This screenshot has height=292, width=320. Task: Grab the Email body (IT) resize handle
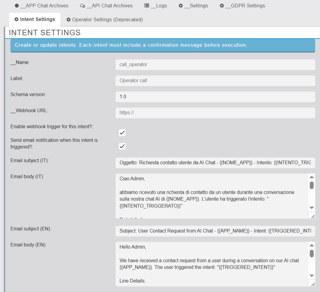coord(313,216)
